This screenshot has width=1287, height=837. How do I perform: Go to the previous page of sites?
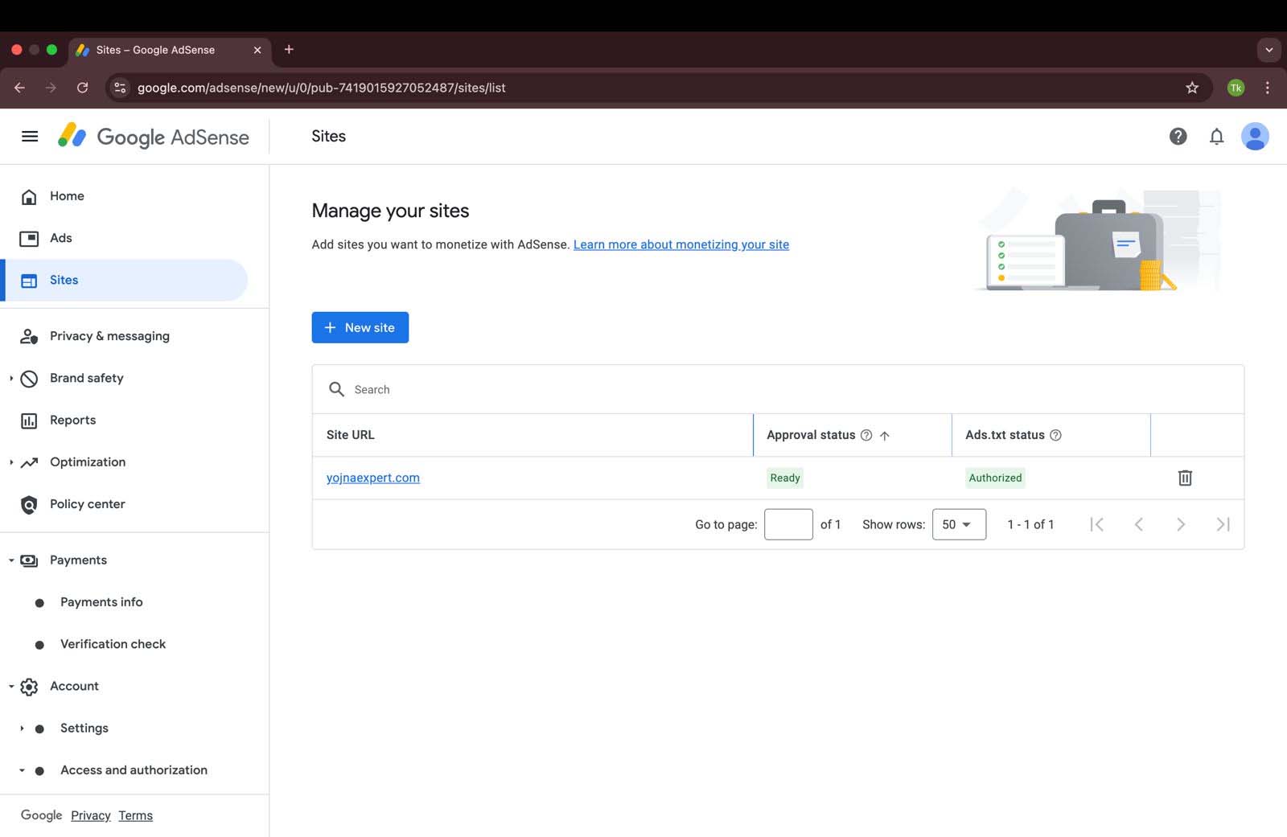pyautogui.click(x=1138, y=524)
